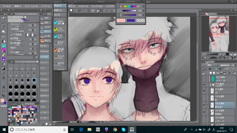The image size is (237, 133).
Task: Select the Lasso selection tool
Action: 4,23
